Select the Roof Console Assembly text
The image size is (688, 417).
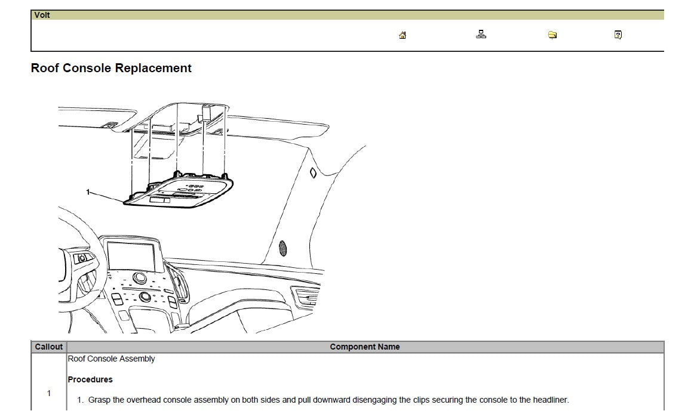click(111, 359)
